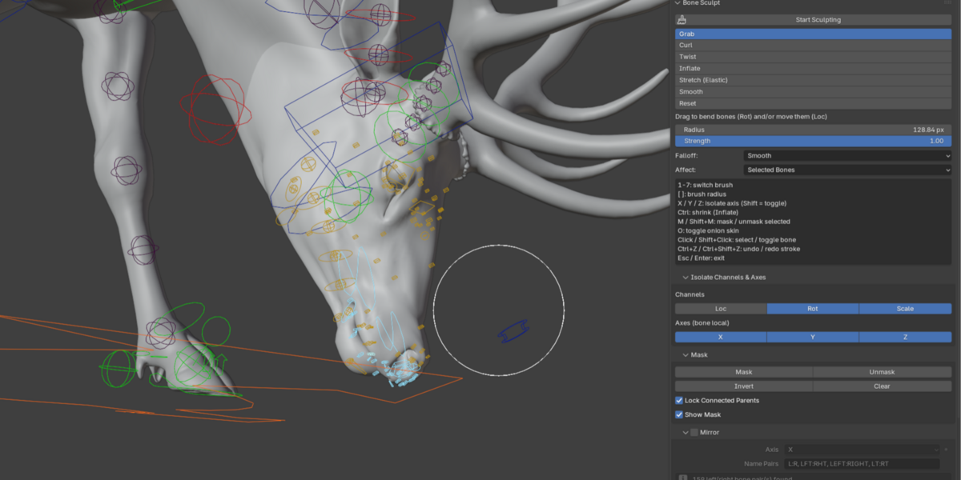The image size is (961, 480).
Task: Switch to the Inflate brush
Action: tap(814, 69)
